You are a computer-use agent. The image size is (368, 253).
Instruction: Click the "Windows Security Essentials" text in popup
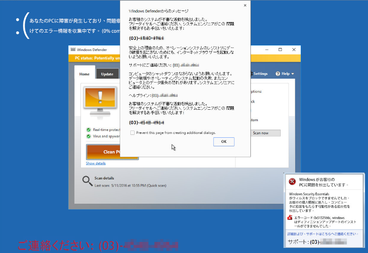coord(309,194)
